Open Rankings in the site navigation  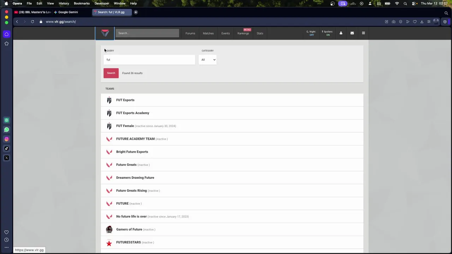[243, 33]
